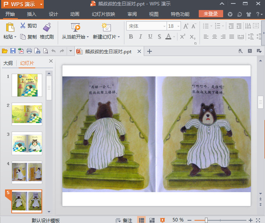Click the fit-to-window icon beside zoom slider

258,220
